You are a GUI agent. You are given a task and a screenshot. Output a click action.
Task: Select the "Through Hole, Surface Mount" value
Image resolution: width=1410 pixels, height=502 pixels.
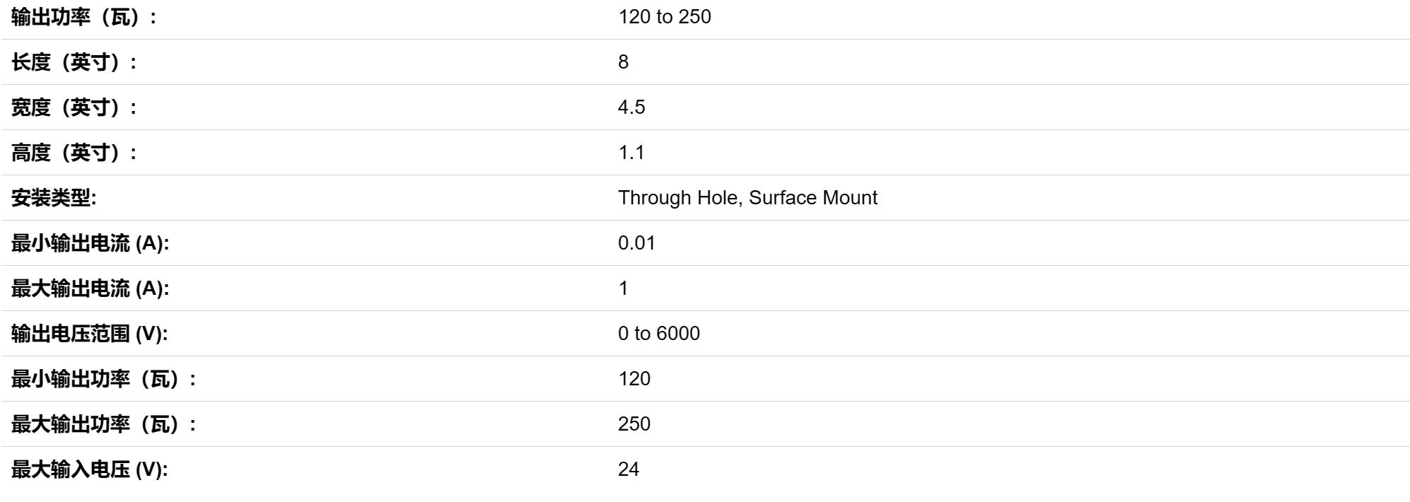pos(747,198)
